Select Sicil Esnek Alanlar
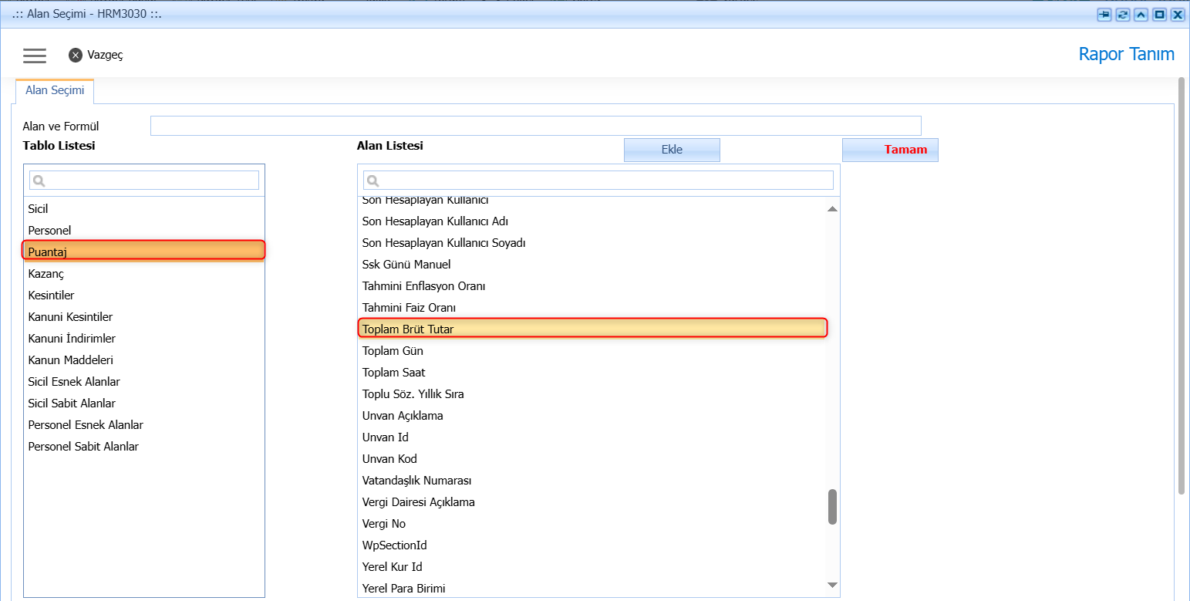This screenshot has width=1190, height=601. pos(143,382)
